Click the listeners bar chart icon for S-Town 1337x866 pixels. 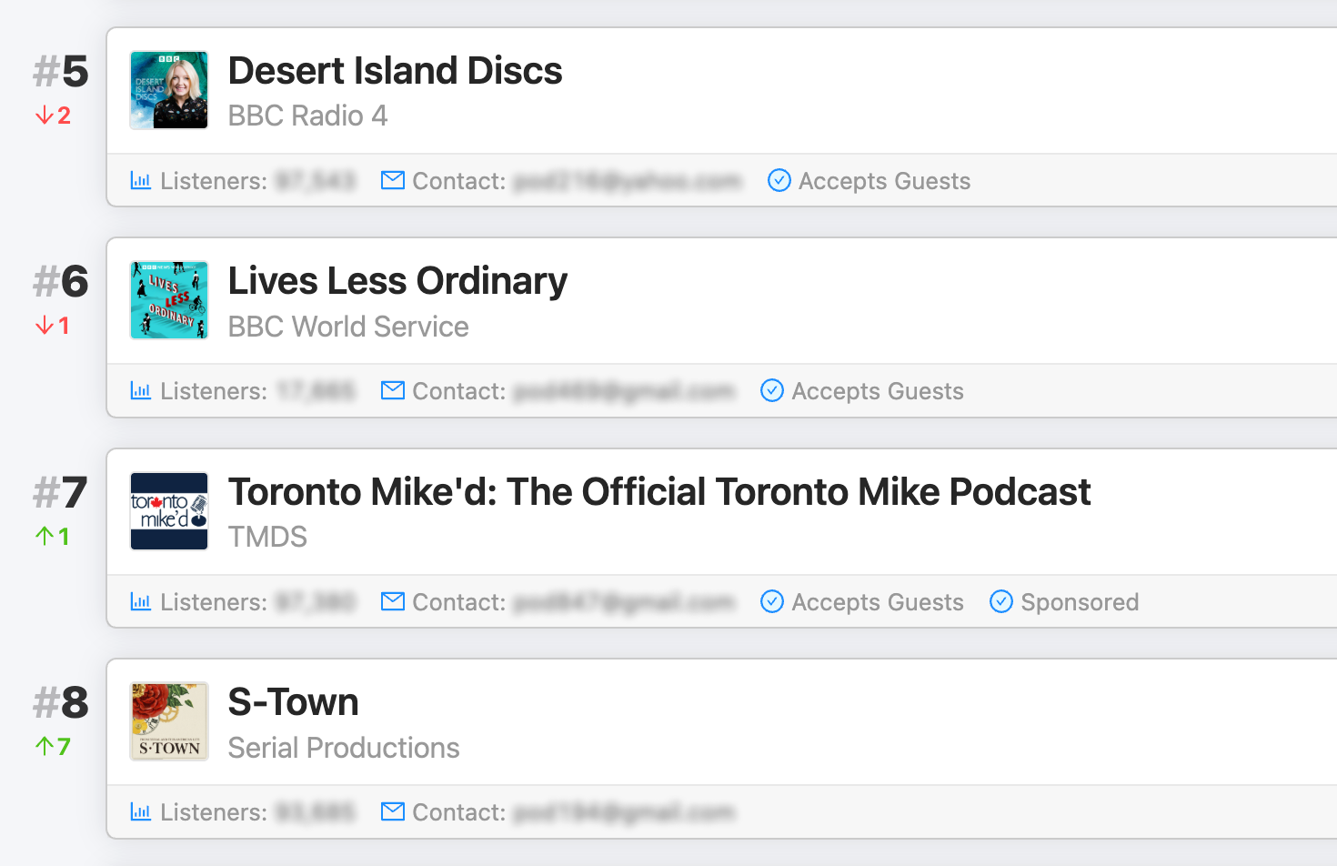point(141,811)
